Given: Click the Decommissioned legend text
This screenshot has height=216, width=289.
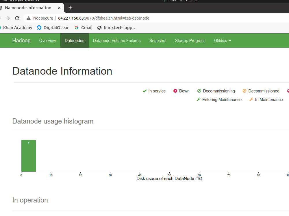Looking at the screenshot, I should point(264,91).
